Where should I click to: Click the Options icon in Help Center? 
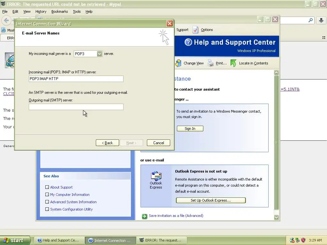195,30
